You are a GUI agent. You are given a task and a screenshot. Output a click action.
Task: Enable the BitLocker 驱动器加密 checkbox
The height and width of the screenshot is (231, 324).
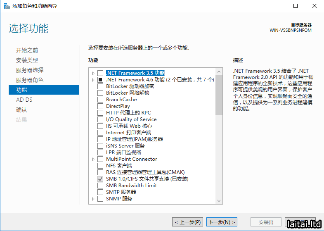point(100,86)
